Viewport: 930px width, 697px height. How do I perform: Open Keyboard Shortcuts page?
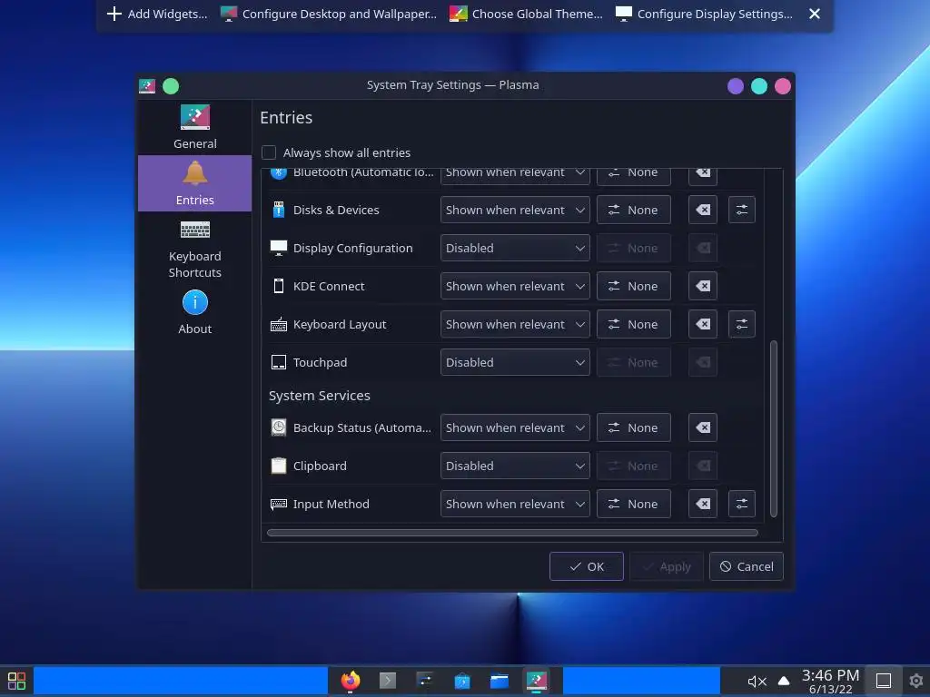[194, 250]
